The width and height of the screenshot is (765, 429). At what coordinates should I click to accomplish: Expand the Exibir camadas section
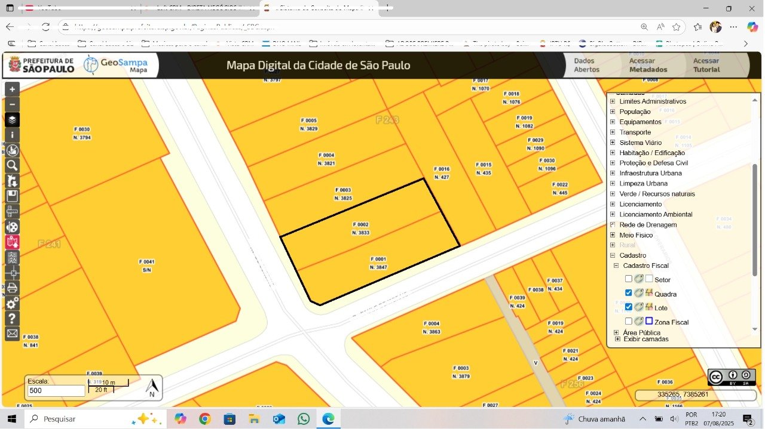(616, 339)
